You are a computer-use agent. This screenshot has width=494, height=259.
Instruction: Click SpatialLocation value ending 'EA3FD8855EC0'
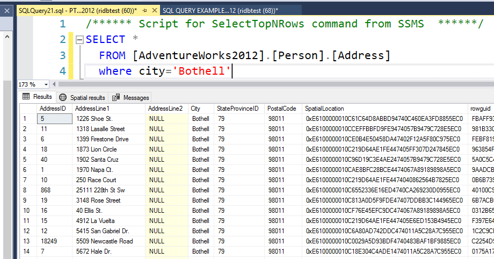click(x=385, y=119)
